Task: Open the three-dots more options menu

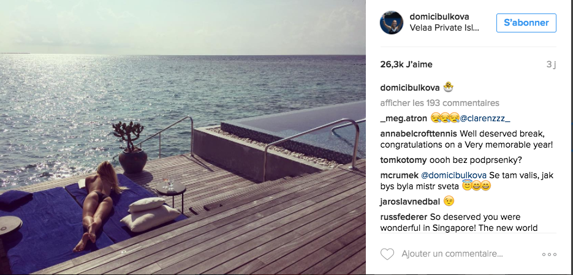Action: coord(549,254)
